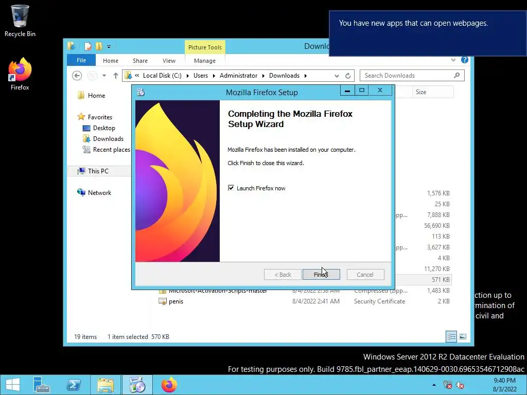Image resolution: width=527 pixels, height=395 pixels.
Task: Click the Size column header
Action: point(433,92)
